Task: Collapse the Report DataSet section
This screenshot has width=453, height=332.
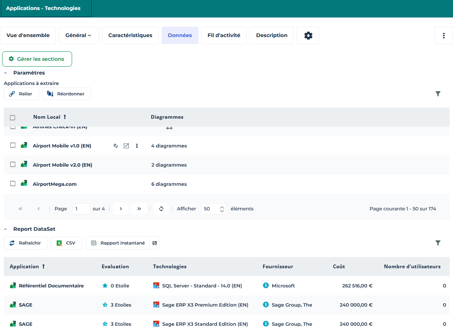Action: [x=6, y=229]
